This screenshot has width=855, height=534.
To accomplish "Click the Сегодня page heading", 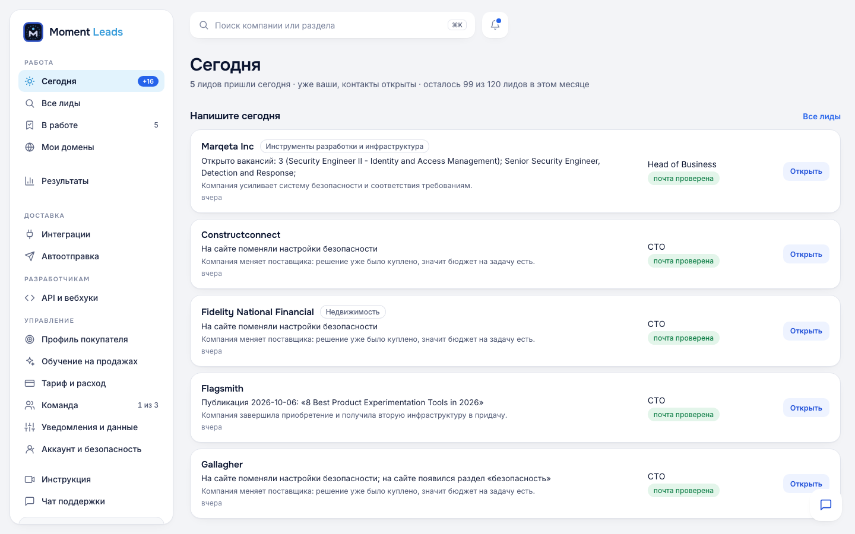I will coord(226,65).
